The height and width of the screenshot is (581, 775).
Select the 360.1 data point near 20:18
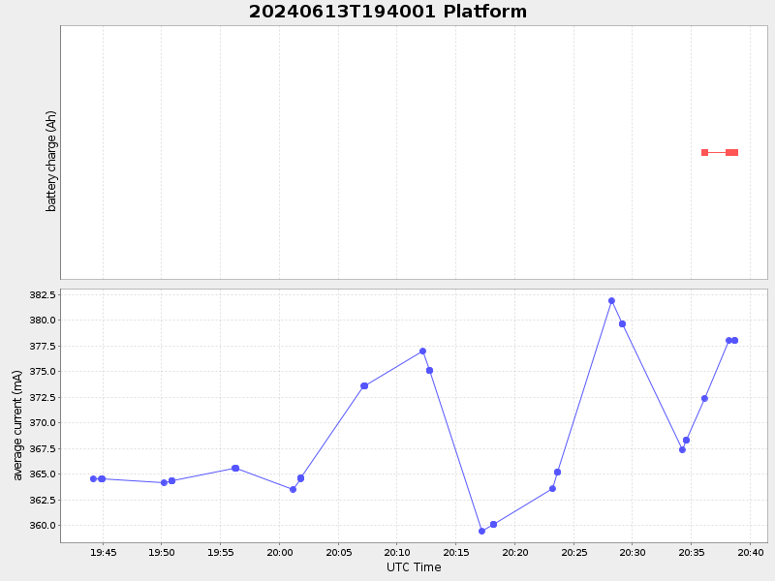click(493, 525)
